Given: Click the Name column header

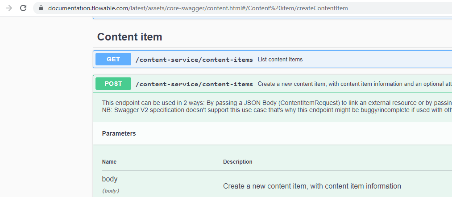Looking at the screenshot, I should [x=109, y=162].
